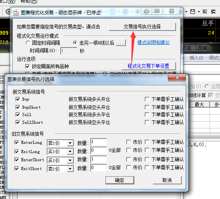Toggle 锁定画面所有品种 checkbox

27,66
